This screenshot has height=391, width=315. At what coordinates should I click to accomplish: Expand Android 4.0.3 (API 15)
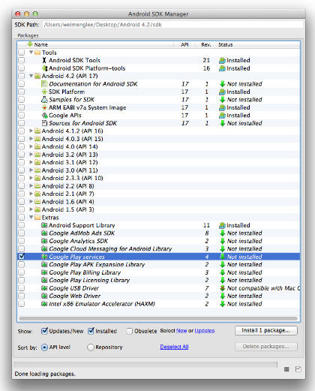pyautogui.click(x=31, y=139)
